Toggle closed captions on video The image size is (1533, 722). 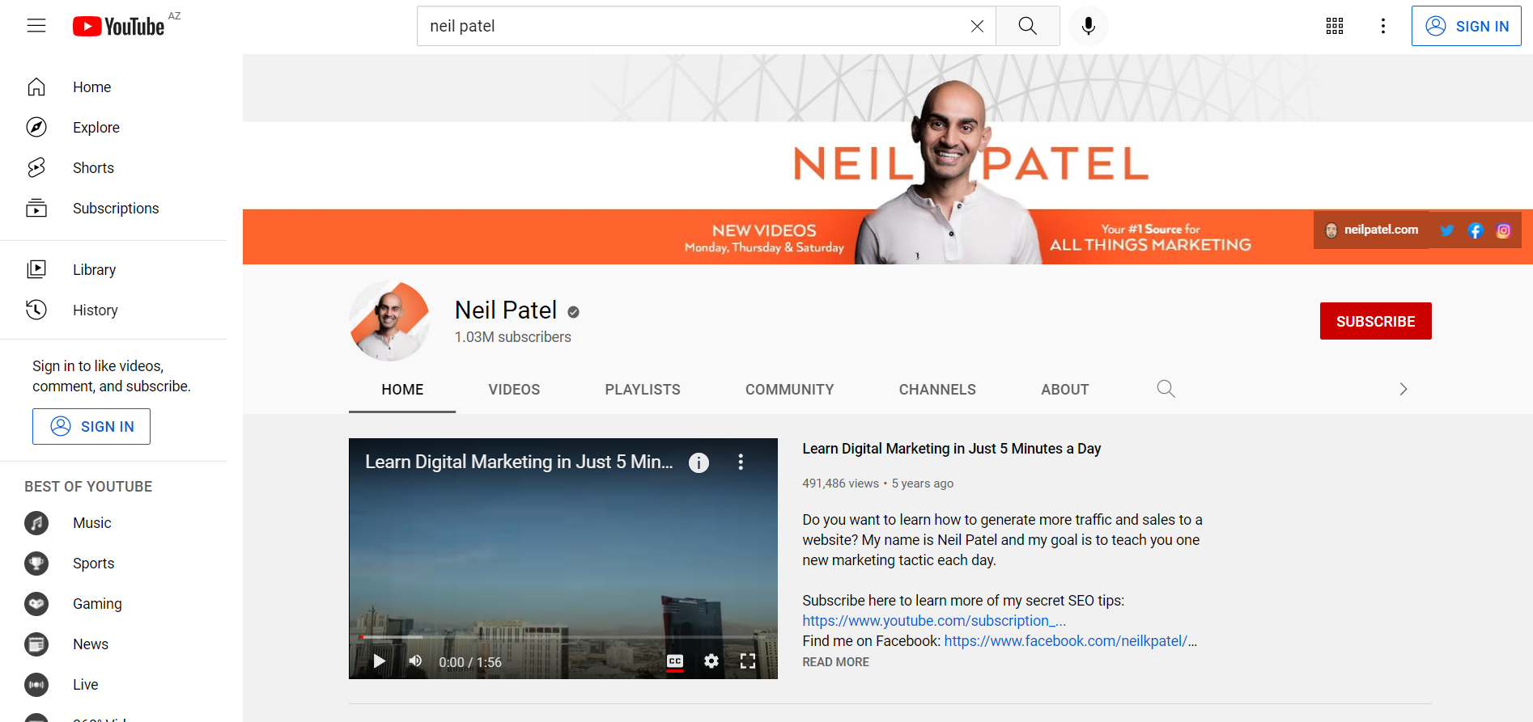pos(675,661)
